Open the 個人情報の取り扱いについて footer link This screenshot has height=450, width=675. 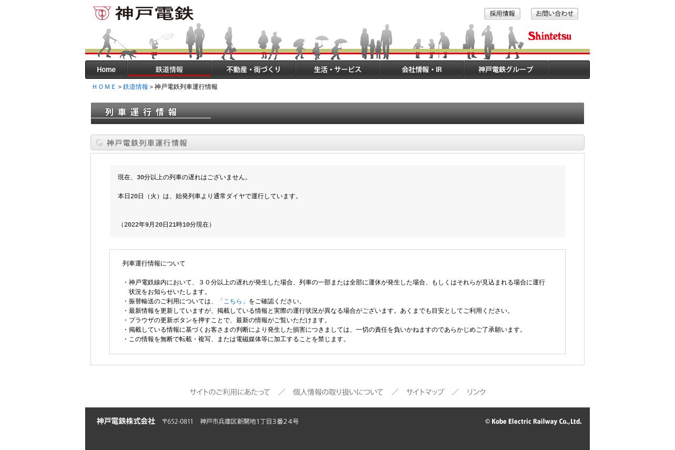(338, 392)
